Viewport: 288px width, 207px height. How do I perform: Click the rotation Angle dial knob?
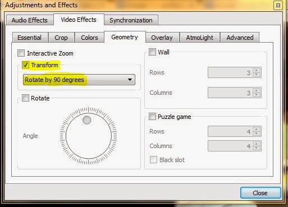pos(87,120)
